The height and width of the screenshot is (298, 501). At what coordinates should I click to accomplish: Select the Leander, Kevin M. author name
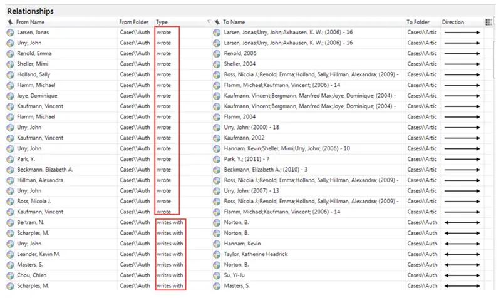39,254
